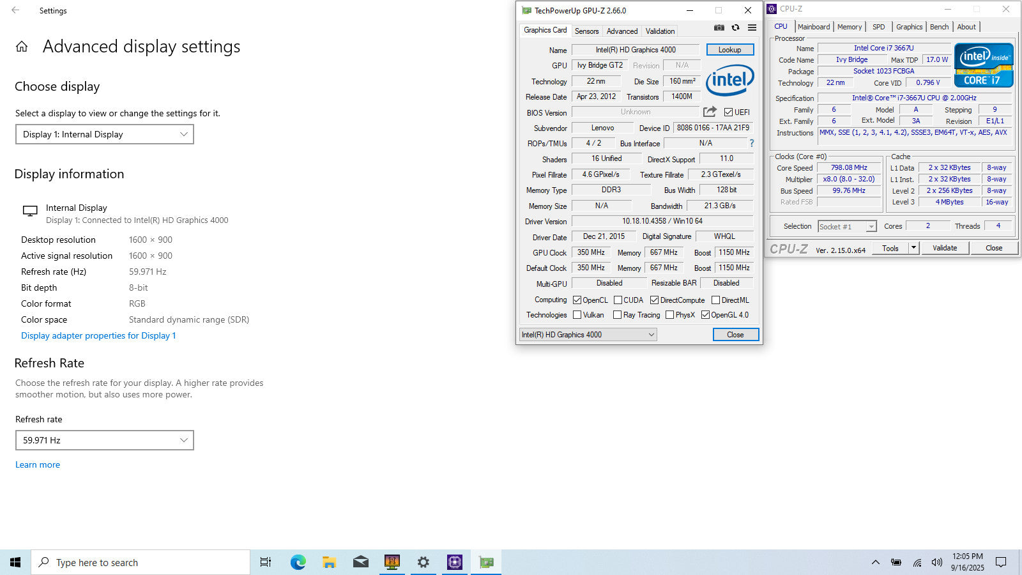Expand the GPU selector dropdown in GPU-Z
This screenshot has width=1022, height=575.
point(588,335)
